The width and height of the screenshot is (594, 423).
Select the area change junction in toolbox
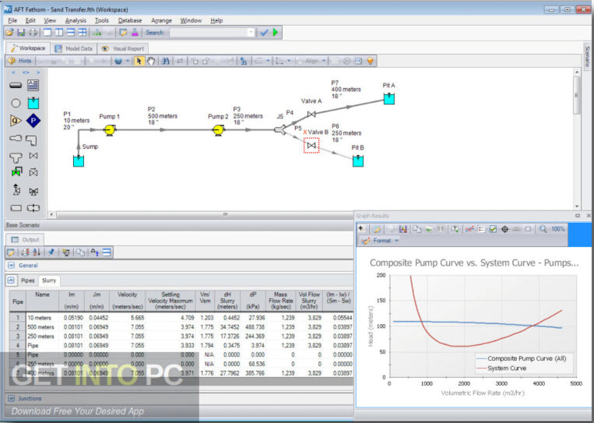click(x=16, y=138)
